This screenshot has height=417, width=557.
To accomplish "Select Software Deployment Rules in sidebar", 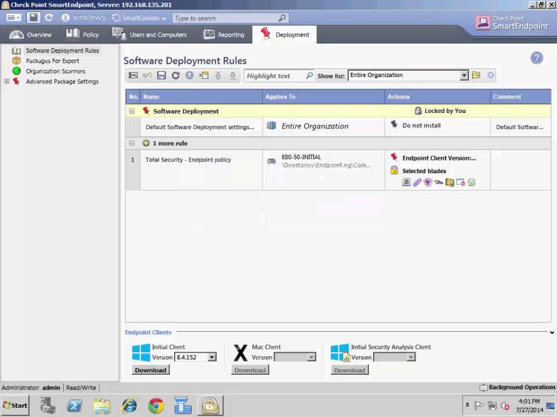I will click(62, 51).
